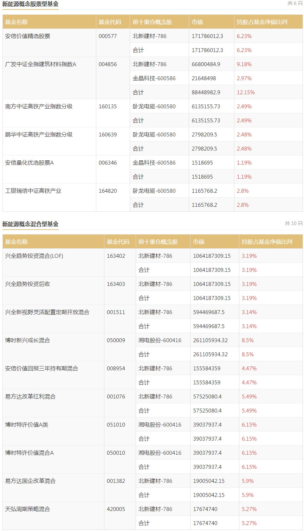Open fund 兴全新视野灵活配置定期开放混合
Screen dimensions: 304x531
(47, 312)
